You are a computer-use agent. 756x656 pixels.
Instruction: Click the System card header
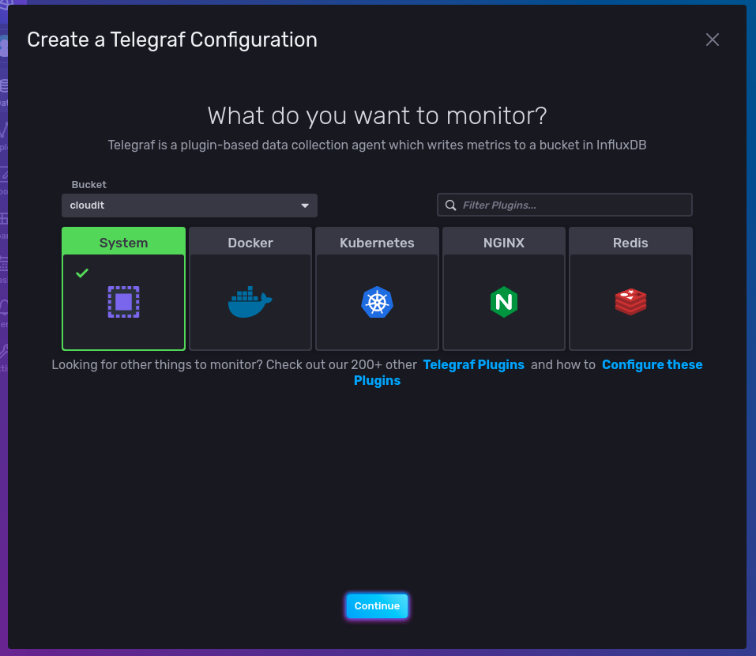tap(123, 242)
